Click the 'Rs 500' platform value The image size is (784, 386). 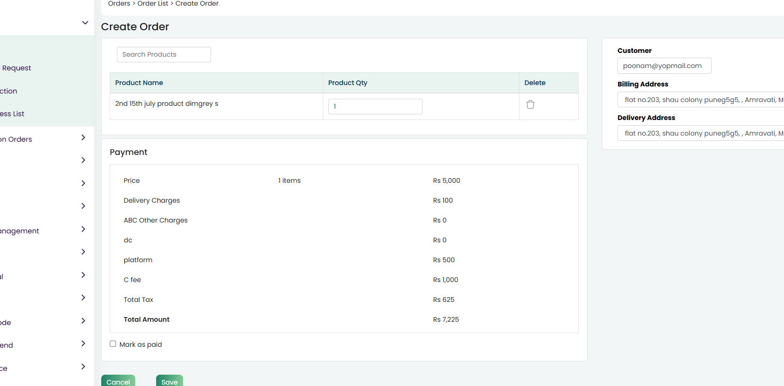pos(444,260)
